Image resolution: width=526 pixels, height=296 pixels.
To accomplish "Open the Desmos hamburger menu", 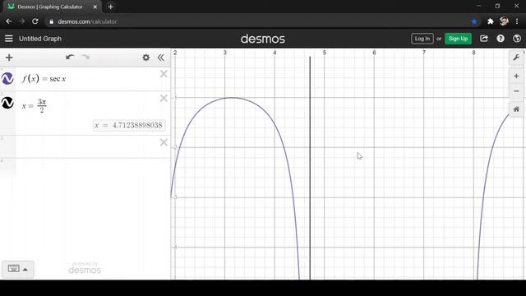I will 9,39.
